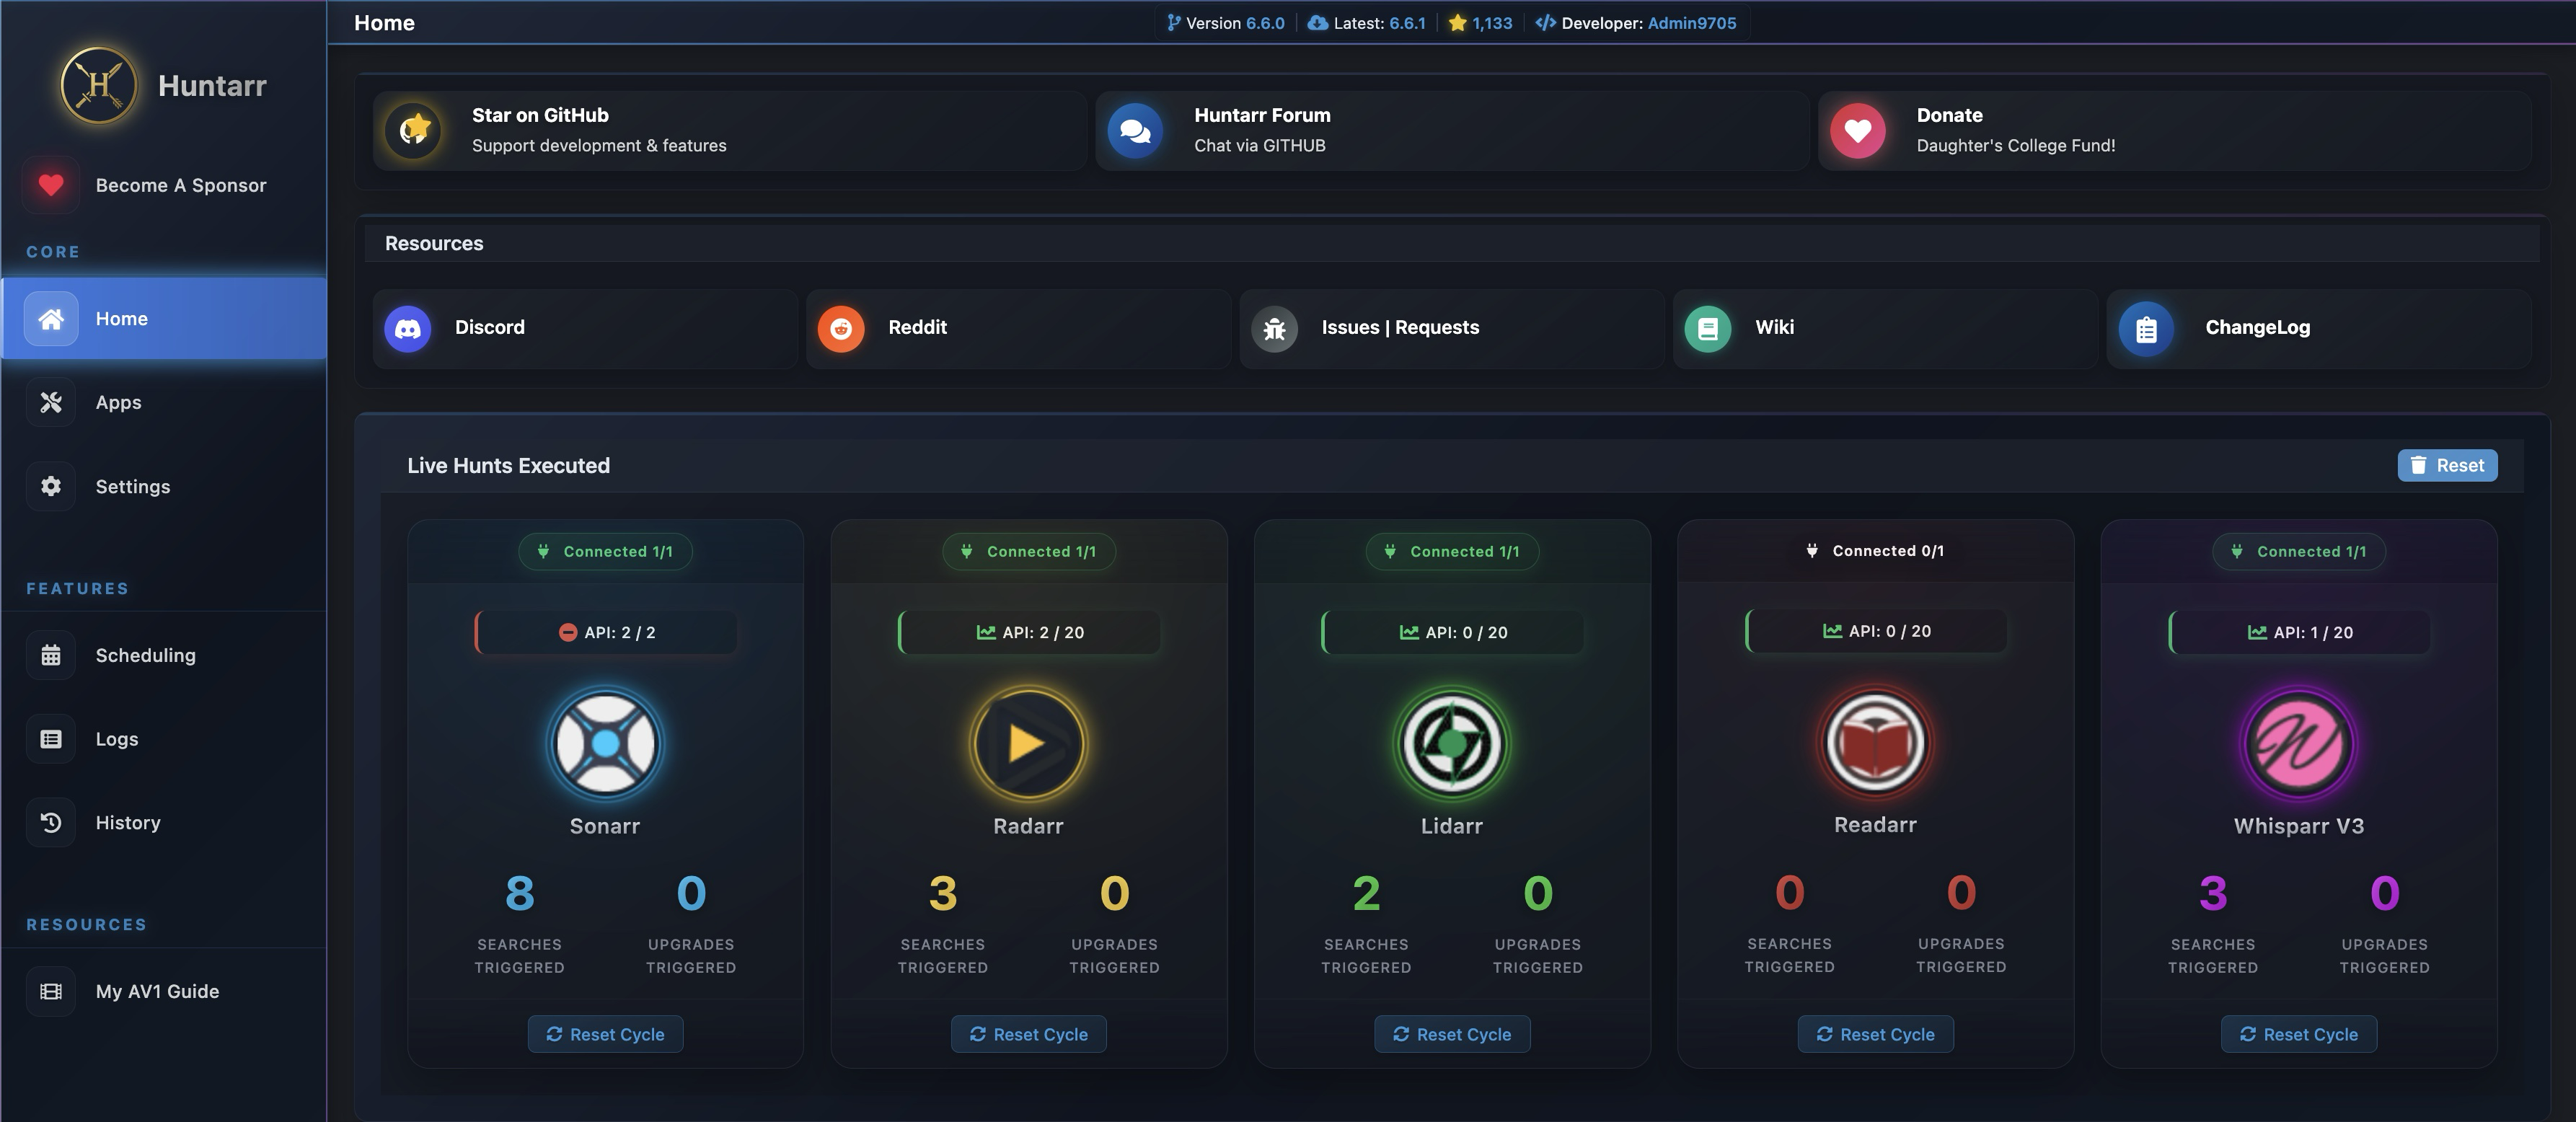Reset Cycle for Lidarr
Image resolution: width=2576 pixels, height=1122 pixels.
1452,1034
